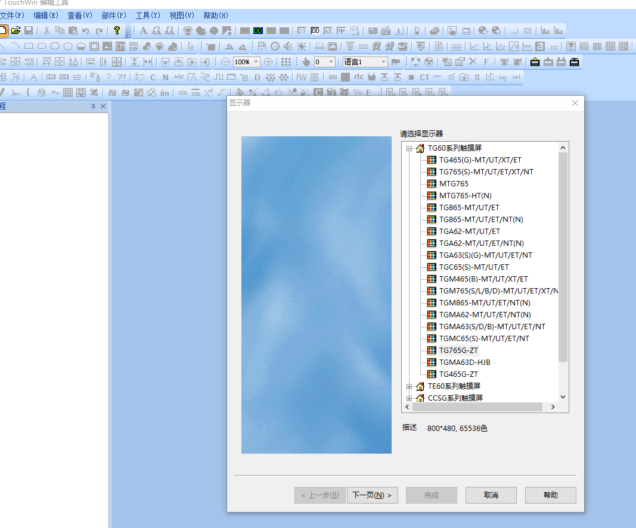The width and height of the screenshot is (636, 528).
Task: Open the 工具(T) menu
Action: 148,15
